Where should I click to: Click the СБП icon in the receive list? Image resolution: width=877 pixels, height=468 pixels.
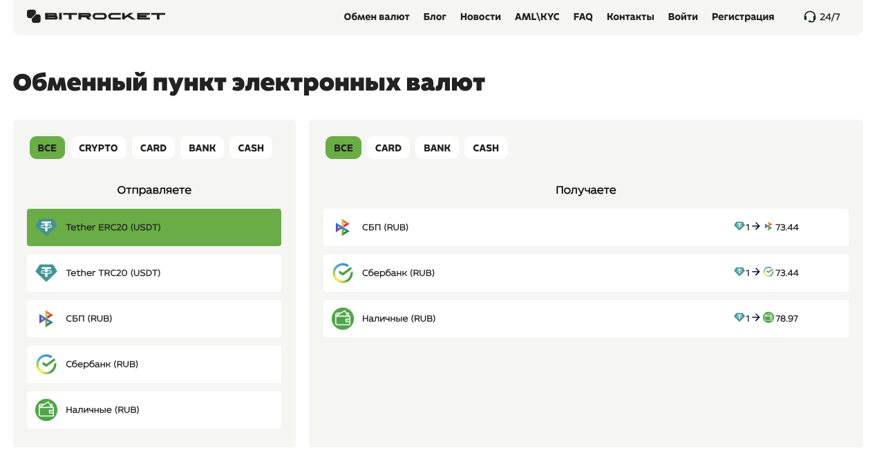coord(342,227)
